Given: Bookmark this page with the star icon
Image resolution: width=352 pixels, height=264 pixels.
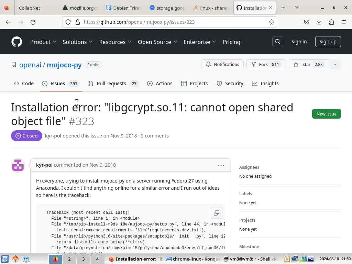Looking at the screenshot, I should click(272, 22).
